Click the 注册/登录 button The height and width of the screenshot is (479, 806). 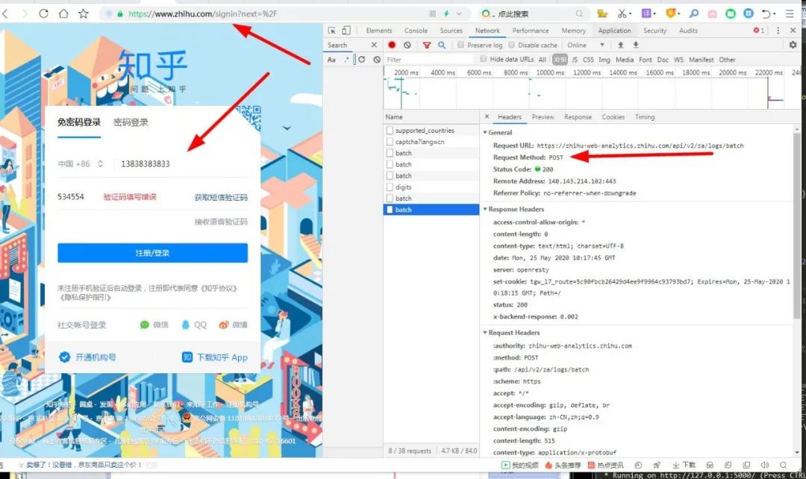(152, 253)
